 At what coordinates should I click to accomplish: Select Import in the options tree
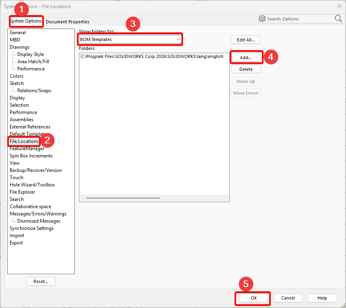[17, 236]
